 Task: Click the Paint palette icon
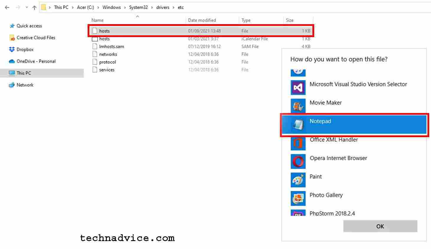(x=298, y=180)
